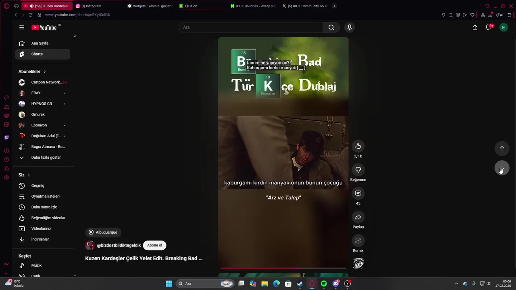The image size is (516, 290).
Task: Open the Opera AI assistant button
Action: point(500,15)
